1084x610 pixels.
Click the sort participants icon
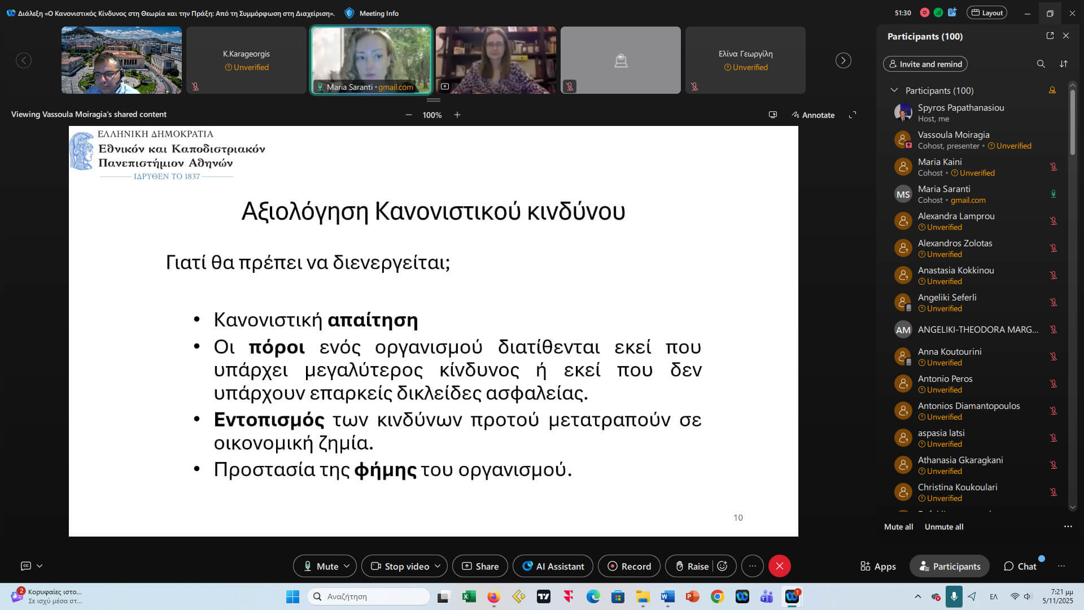tap(1064, 64)
